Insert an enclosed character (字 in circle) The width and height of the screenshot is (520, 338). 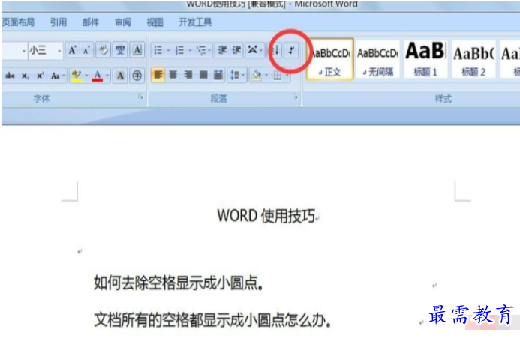click(137, 76)
